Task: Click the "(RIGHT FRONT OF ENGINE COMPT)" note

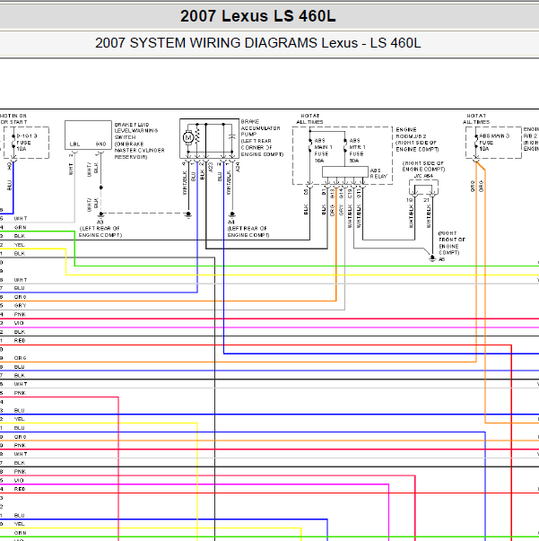Action: 452,243
